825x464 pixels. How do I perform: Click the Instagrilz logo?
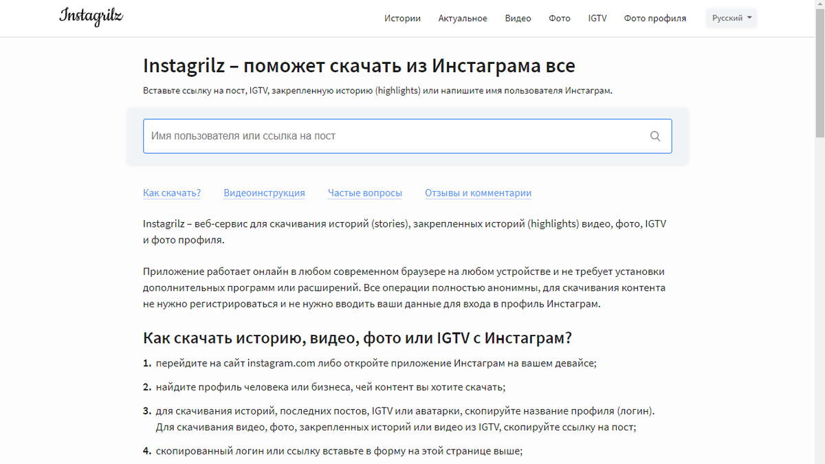tap(91, 17)
